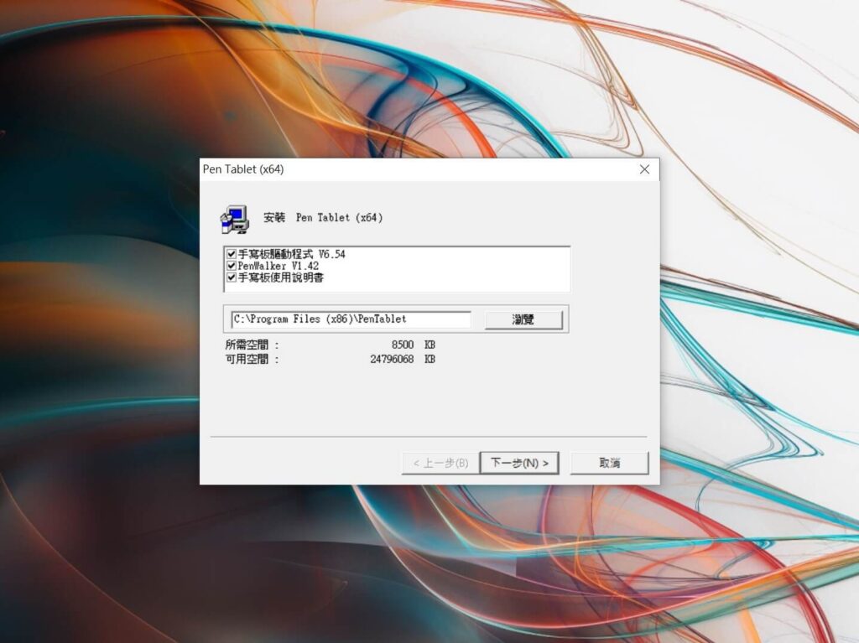859x643 pixels.
Task: Click the 安裝 Pen Tablet (x64) heading
Action: pyautogui.click(x=323, y=218)
